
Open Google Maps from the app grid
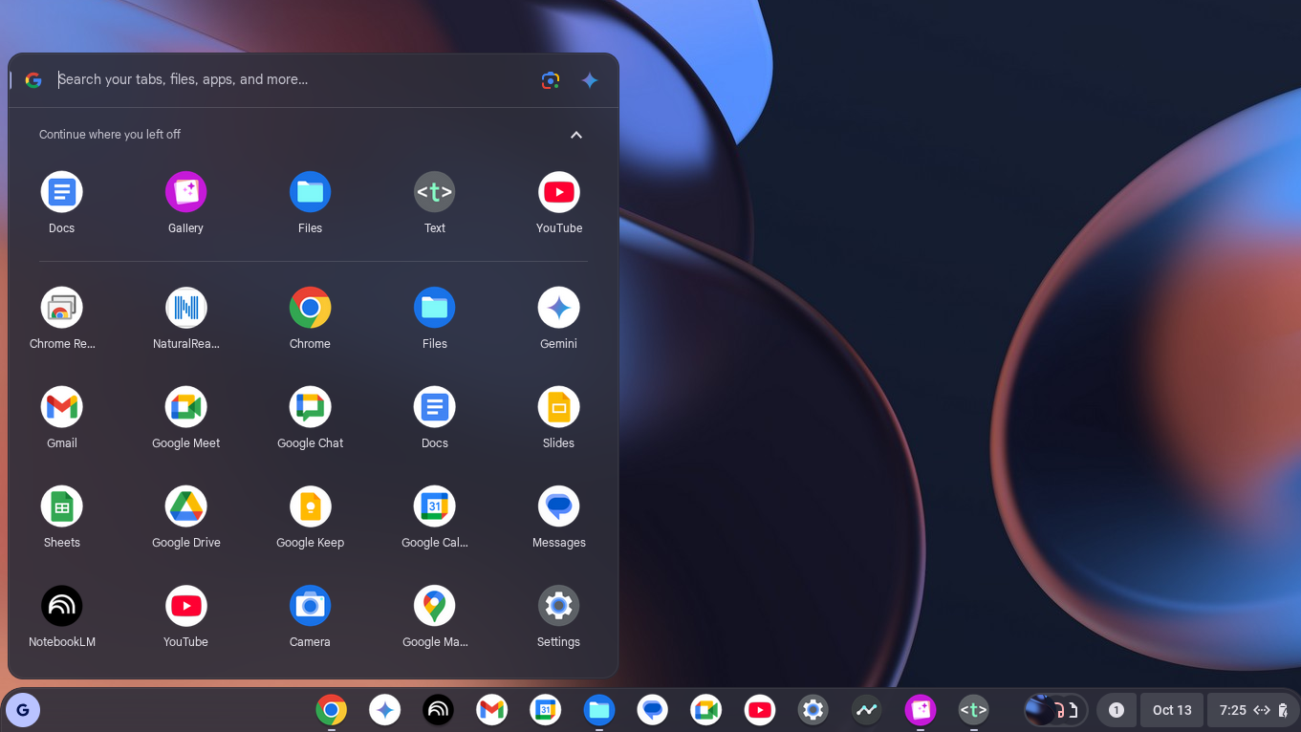[x=434, y=606]
